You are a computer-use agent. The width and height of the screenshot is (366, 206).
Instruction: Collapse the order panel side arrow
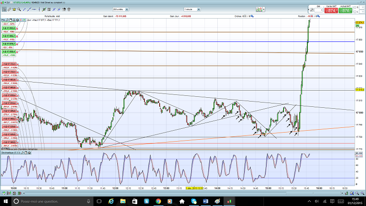pos(309,10)
